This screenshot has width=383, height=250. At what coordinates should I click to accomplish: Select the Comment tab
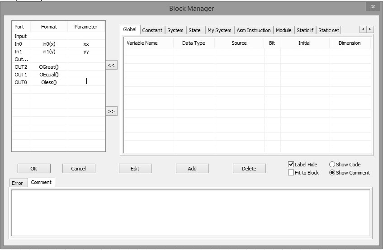(x=41, y=182)
